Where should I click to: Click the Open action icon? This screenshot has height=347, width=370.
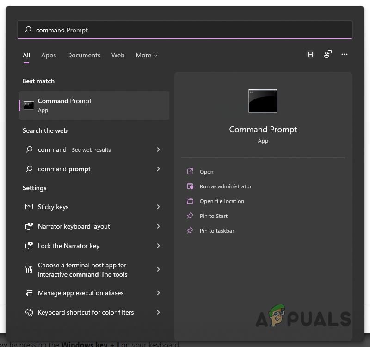(x=190, y=171)
